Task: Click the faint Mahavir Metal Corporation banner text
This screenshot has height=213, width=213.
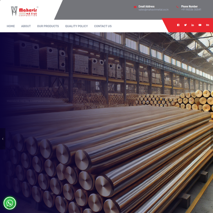Action: 28,101
